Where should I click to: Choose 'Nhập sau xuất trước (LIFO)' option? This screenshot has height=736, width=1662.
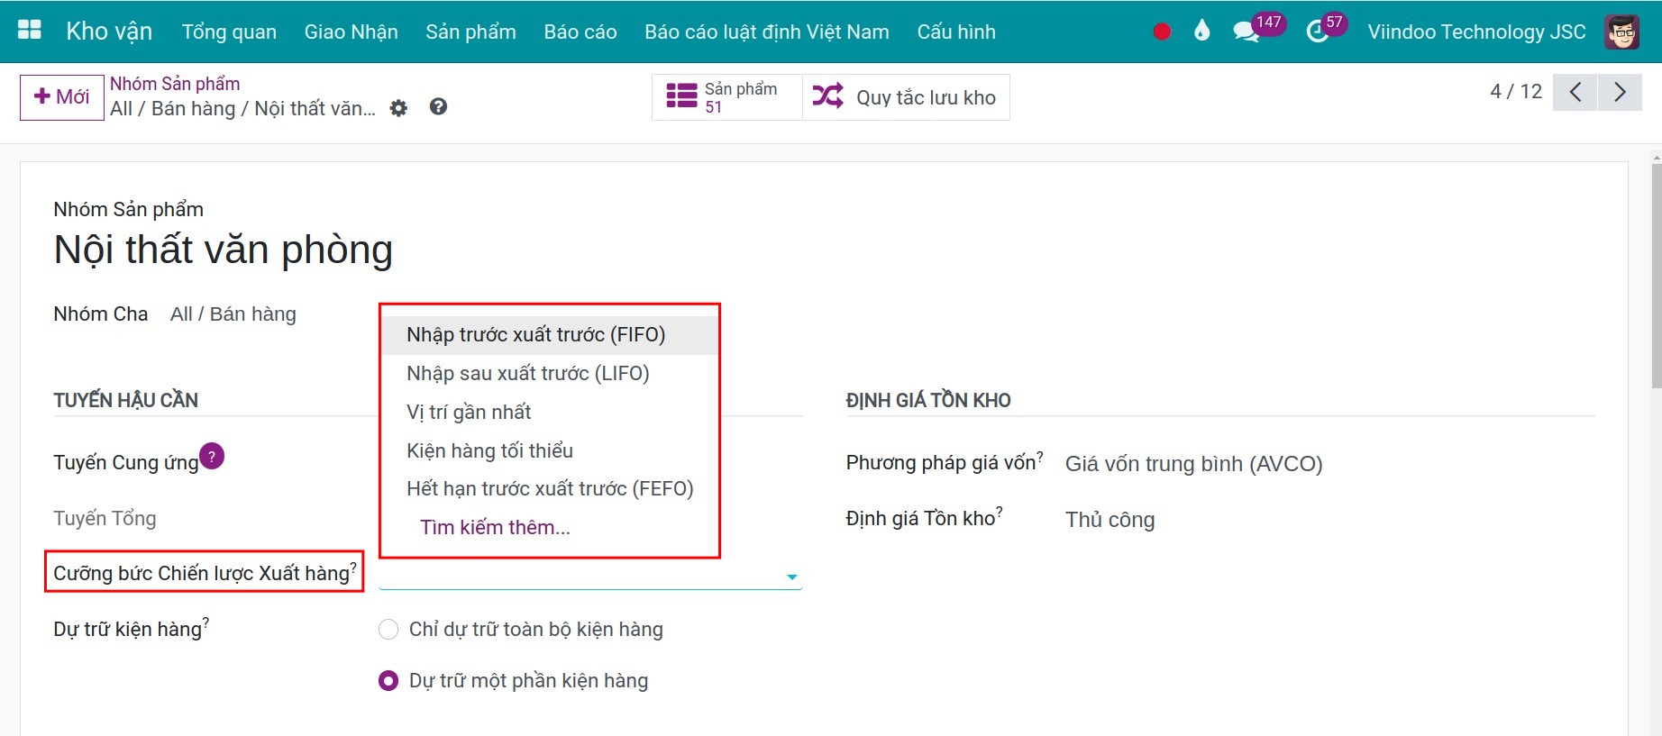[x=549, y=373]
